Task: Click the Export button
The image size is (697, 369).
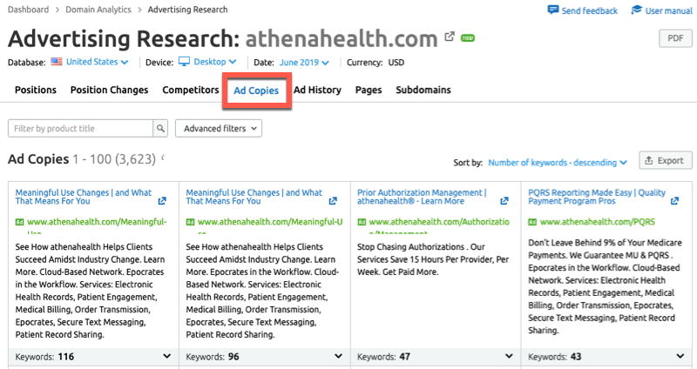Action: pos(666,160)
